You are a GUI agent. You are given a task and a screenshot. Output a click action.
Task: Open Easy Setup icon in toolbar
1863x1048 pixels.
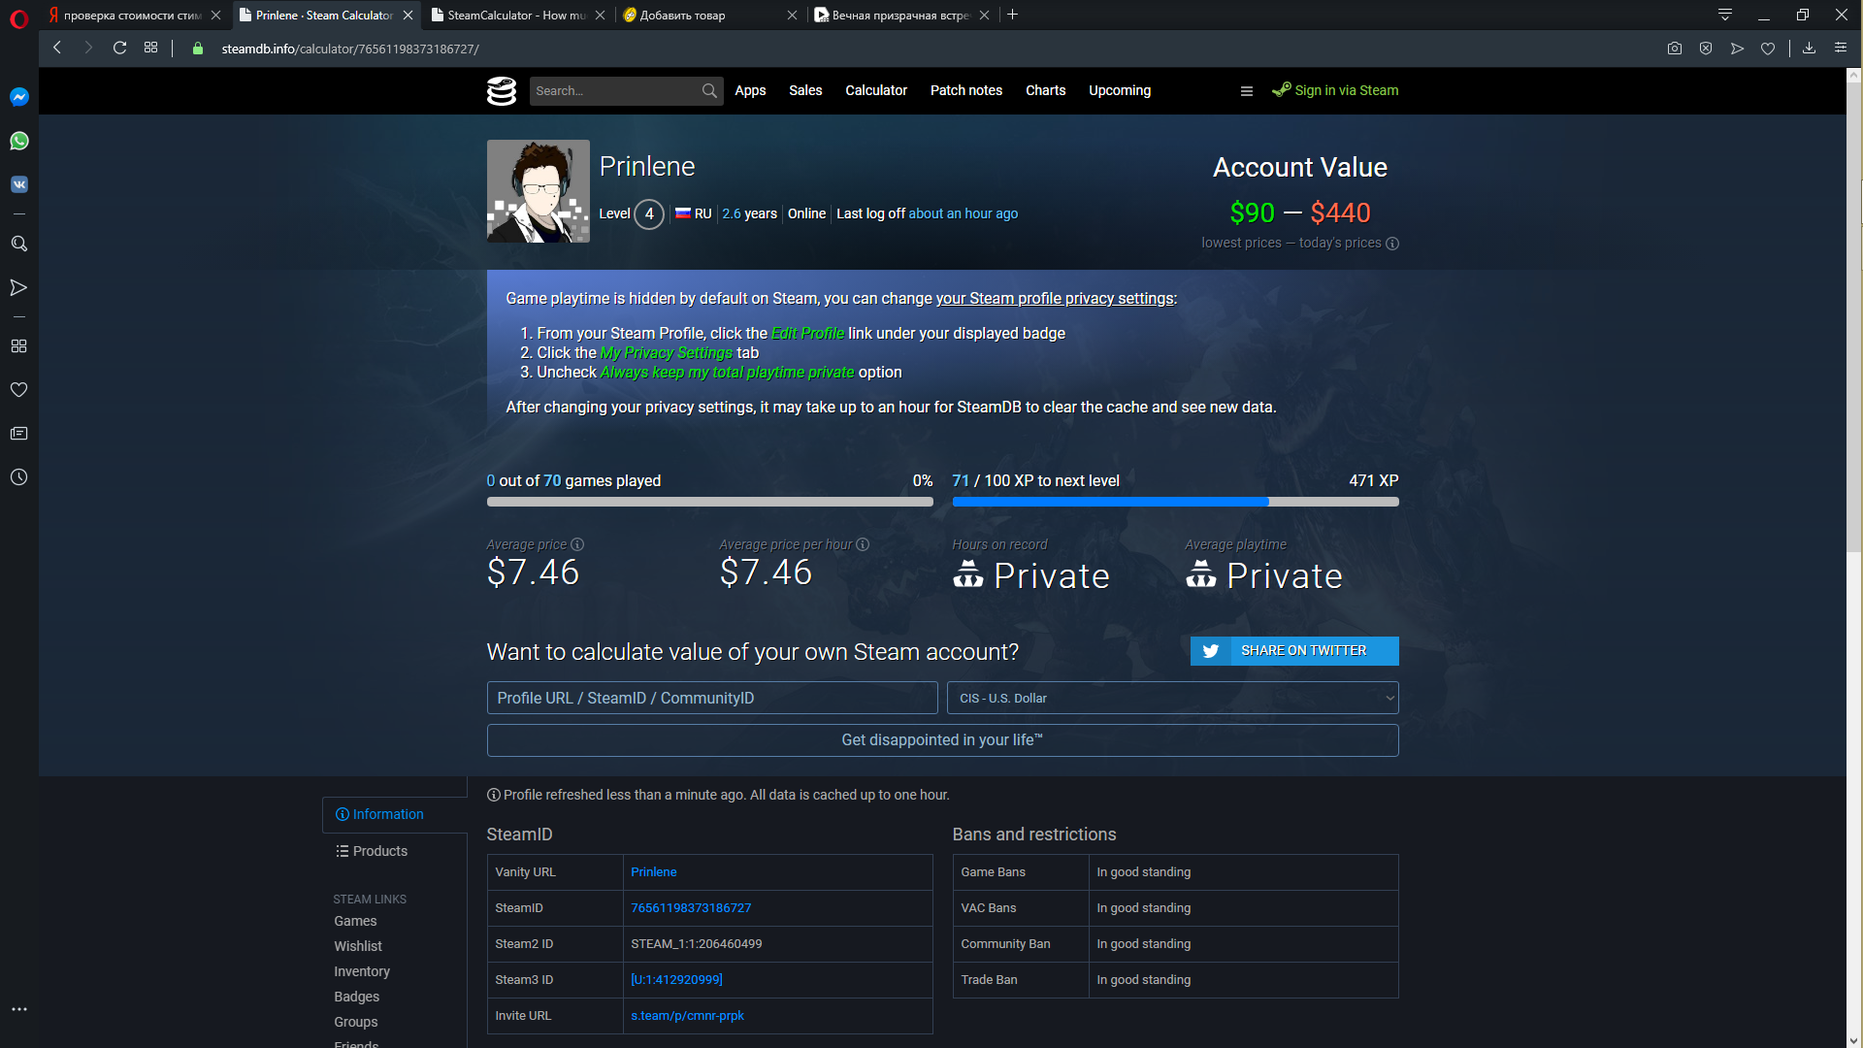pyautogui.click(x=1840, y=48)
